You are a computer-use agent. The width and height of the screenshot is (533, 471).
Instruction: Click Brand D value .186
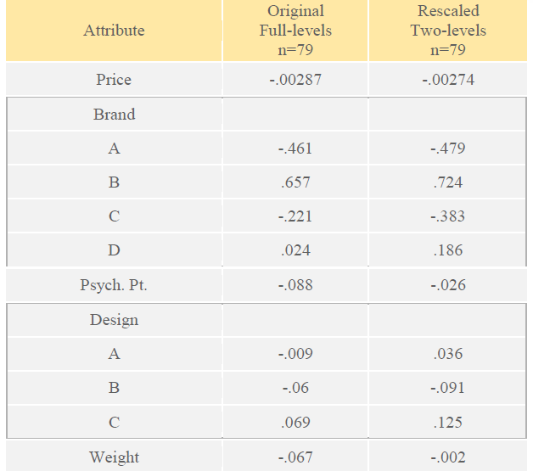tap(448, 250)
